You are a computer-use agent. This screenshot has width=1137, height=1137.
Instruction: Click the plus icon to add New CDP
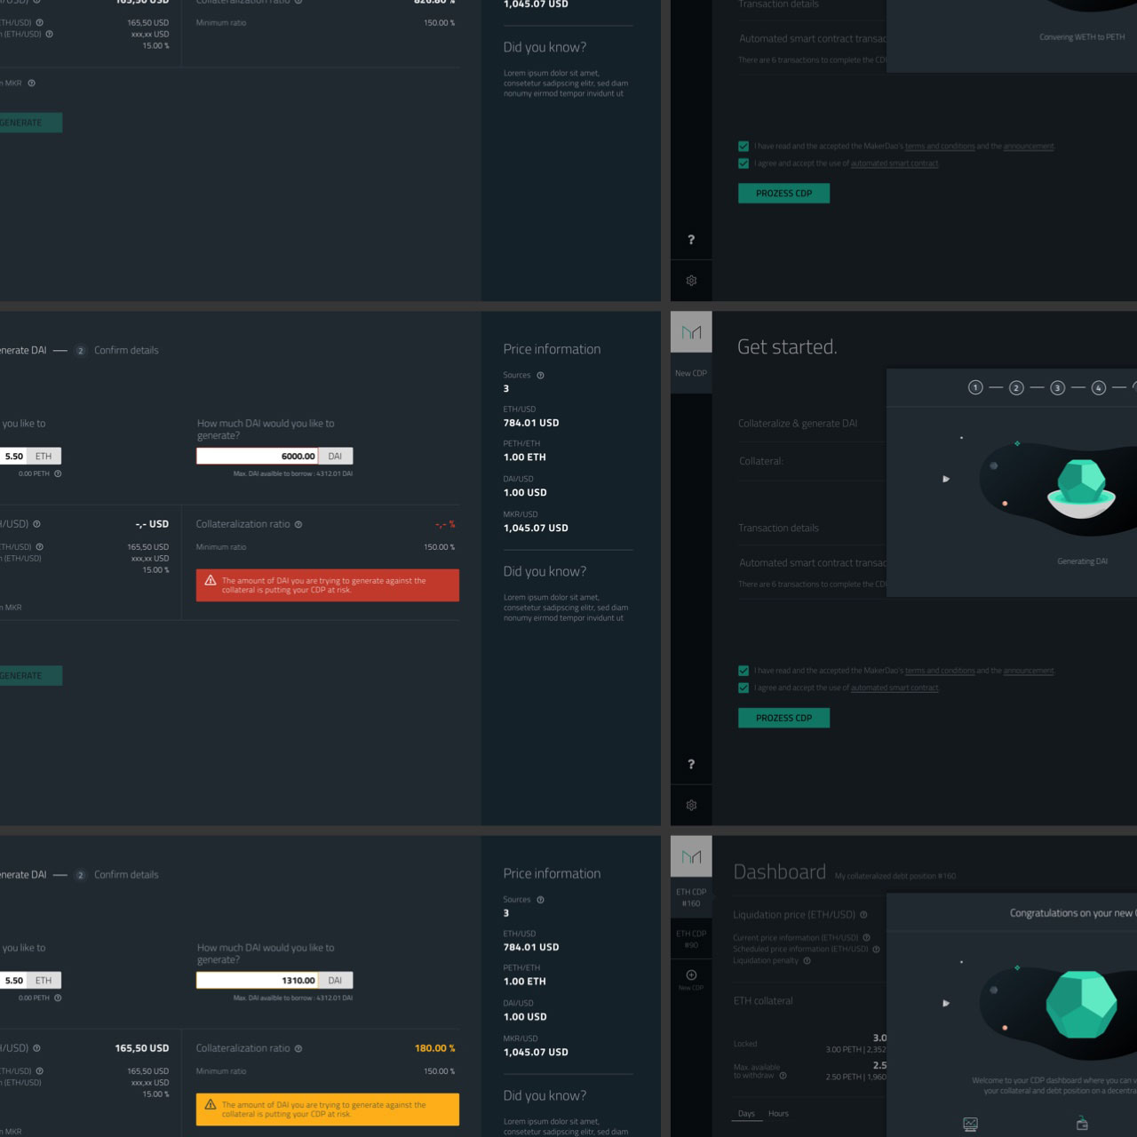[x=691, y=974]
